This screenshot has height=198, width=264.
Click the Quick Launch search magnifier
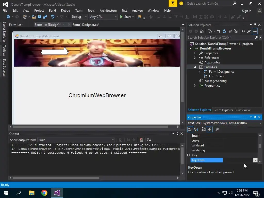(x=234, y=3)
